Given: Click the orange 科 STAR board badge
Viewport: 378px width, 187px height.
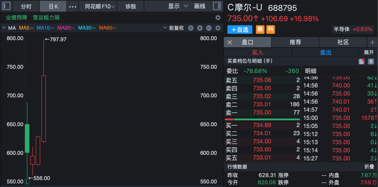Looking at the screenshot, I should 271,30.
